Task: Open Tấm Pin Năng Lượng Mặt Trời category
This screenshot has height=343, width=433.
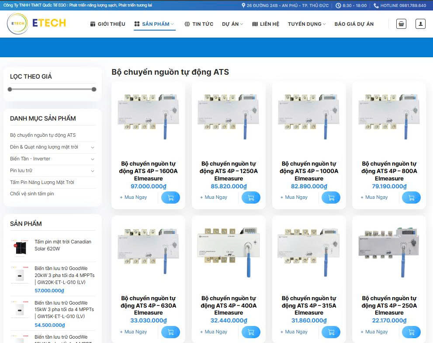Action: coord(42,182)
